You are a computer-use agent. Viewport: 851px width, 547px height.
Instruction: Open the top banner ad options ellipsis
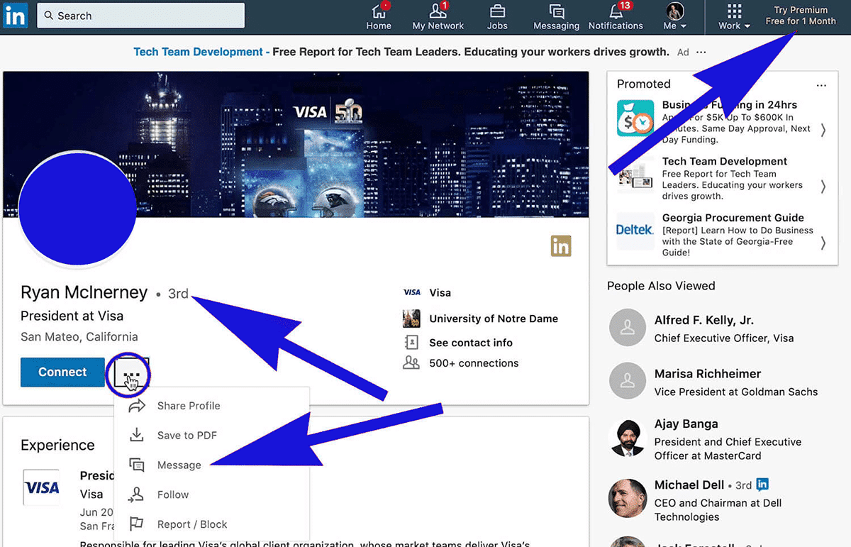[701, 53]
